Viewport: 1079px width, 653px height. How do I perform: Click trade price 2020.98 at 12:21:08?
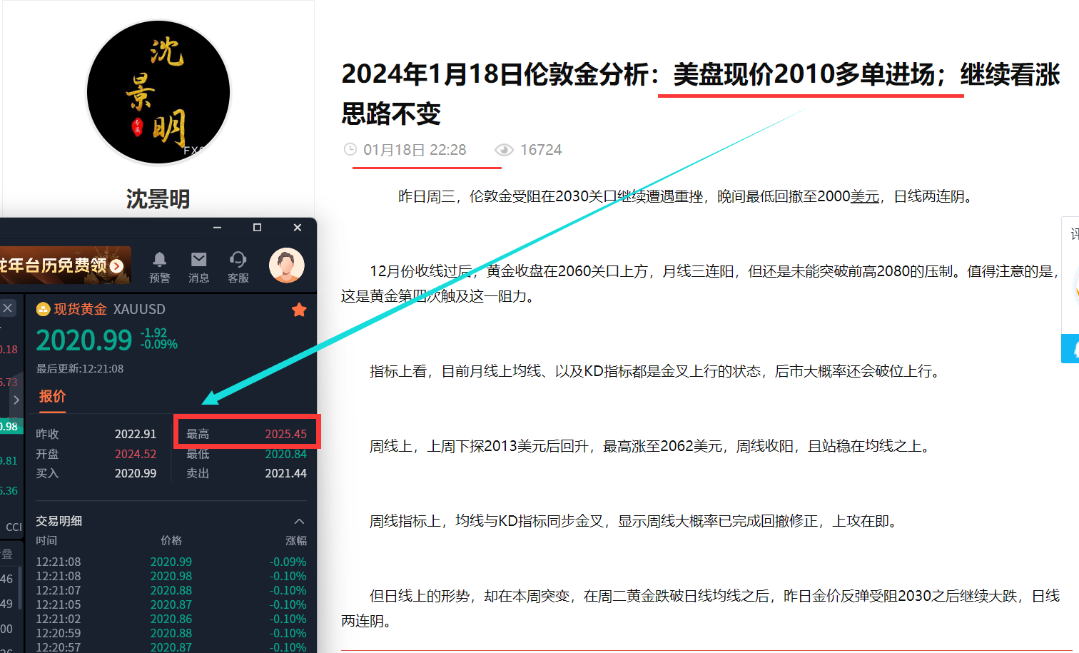pyautogui.click(x=171, y=576)
